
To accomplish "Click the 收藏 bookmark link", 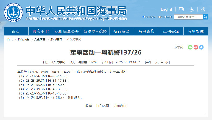I will click(89, 106).
